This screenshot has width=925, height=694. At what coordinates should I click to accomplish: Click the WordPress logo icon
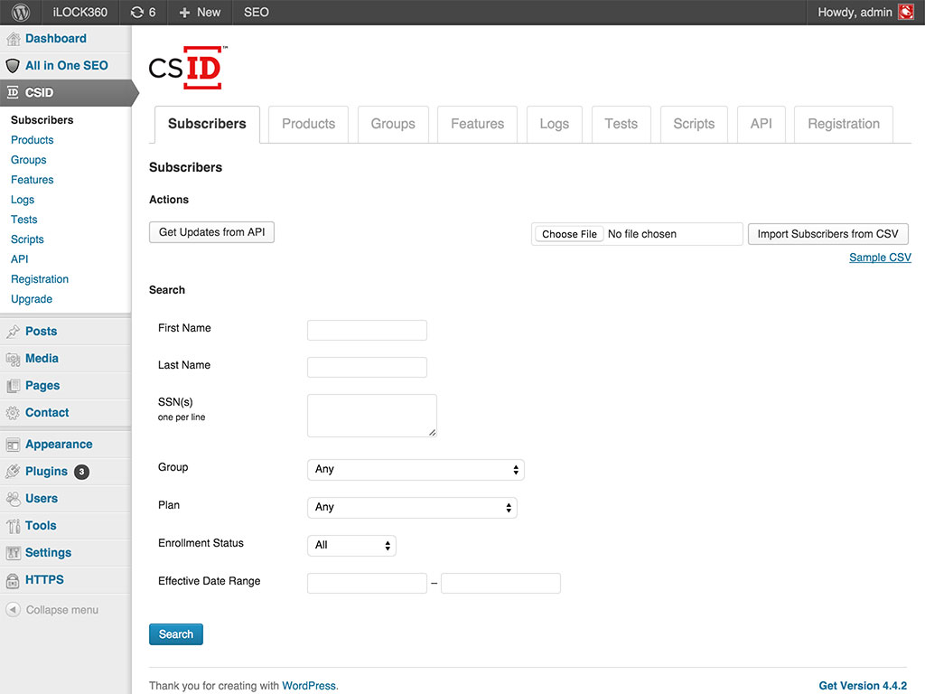pyautogui.click(x=21, y=13)
